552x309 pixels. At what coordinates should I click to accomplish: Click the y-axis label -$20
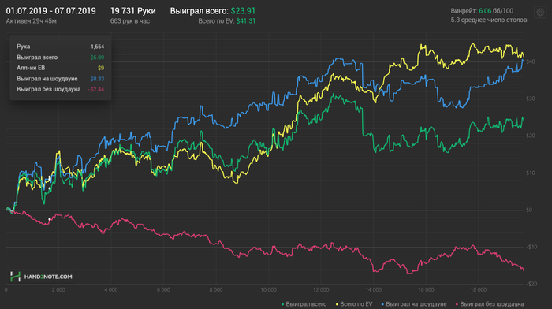click(x=531, y=284)
